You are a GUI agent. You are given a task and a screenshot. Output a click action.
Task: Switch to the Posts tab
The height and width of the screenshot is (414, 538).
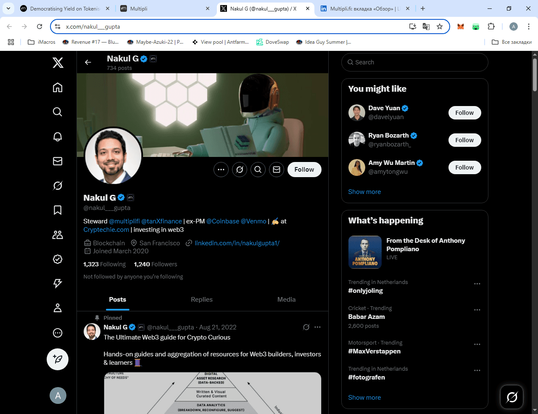point(118,300)
